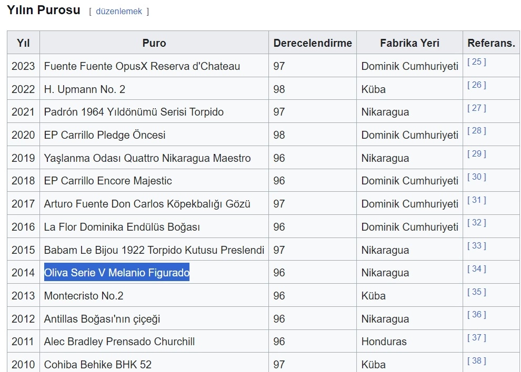
Task: Open reference link [26]
Action: point(476,85)
